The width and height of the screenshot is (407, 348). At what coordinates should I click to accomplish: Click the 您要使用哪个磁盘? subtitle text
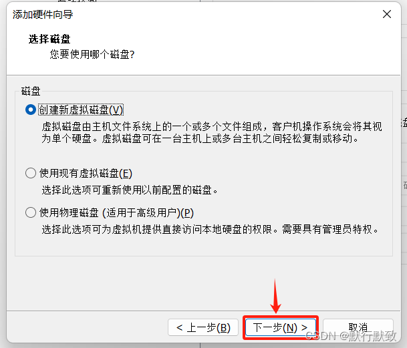(x=92, y=55)
